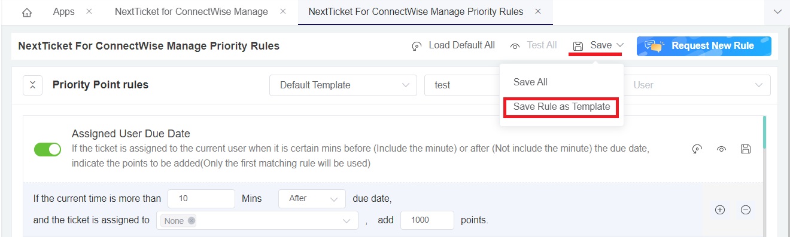790x237 pixels.
Task: Close NextTicket for ConnectWise Manage tab
Action: 283,12
